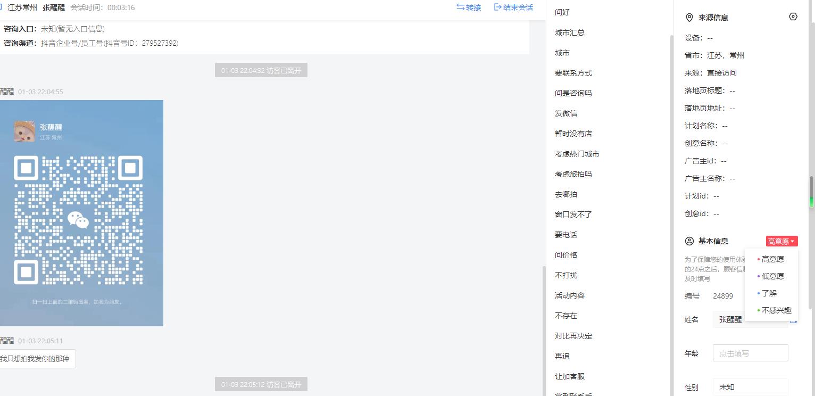
Task: Select quick reply 要联系方式
Action: [573, 73]
